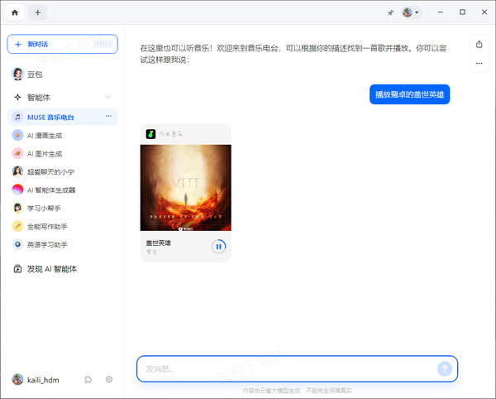Focus the 发消息 message input field
496x399 pixels.
pyautogui.click(x=288, y=369)
